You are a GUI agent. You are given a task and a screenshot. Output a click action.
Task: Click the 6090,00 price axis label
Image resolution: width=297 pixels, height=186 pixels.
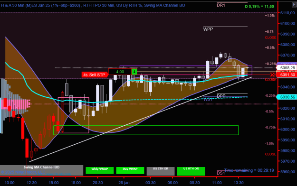(287, 34)
